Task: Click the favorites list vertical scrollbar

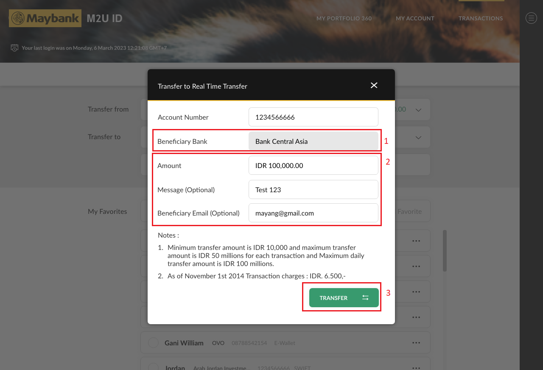Action: (445, 250)
